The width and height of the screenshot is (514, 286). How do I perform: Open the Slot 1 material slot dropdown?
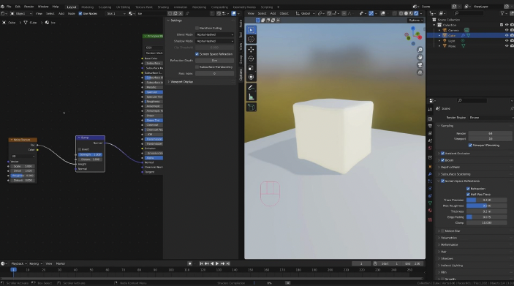tap(116, 13)
